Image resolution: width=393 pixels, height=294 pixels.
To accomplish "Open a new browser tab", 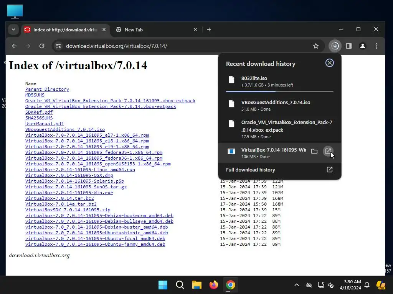I will click(x=209, y=30).
